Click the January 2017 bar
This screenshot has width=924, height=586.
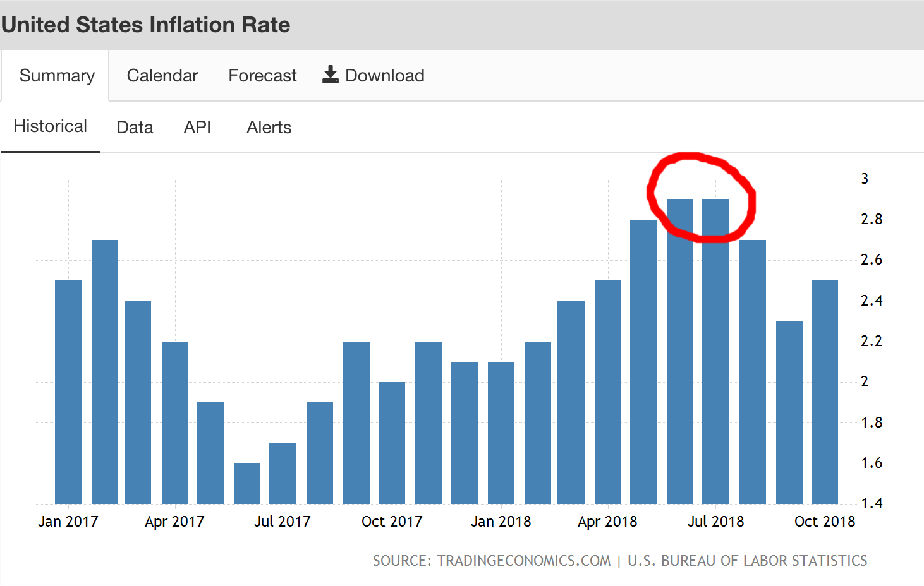tap(68, 392)
